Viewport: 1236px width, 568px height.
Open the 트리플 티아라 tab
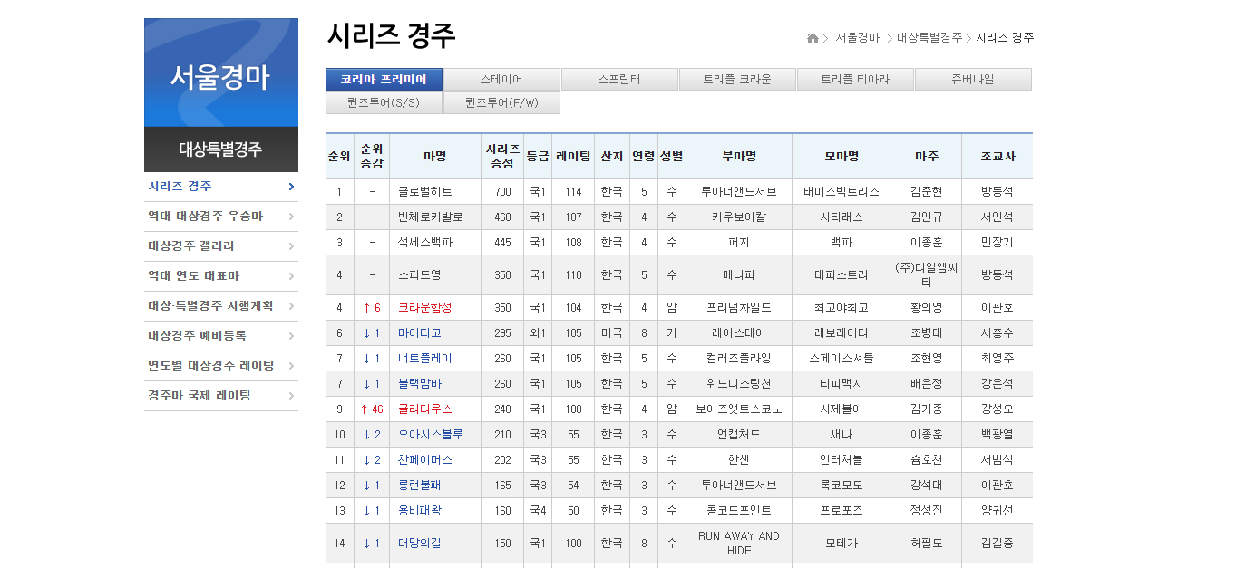[855, 80]
